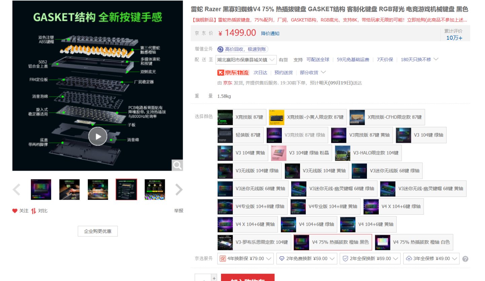485x281 pixels.
Task: Click the heart 关注 icon
Action: (x=14, y=211)
